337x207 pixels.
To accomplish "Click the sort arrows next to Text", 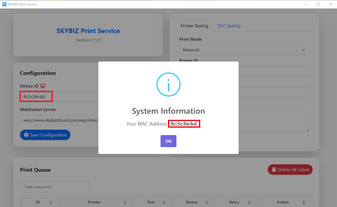I will (x=164, y=202).
